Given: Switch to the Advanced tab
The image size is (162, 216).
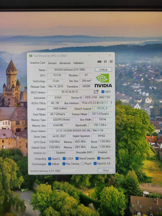Looking at the screenshot, I should [x=65, y=63].
